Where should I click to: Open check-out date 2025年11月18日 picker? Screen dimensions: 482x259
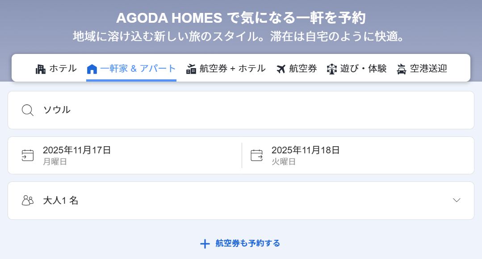306,155
